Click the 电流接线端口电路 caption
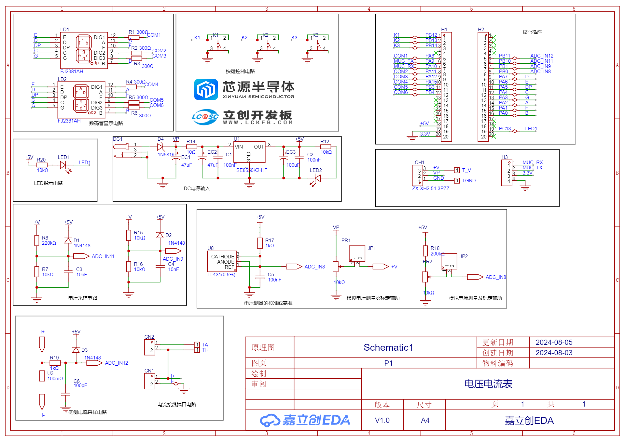The image size is (625, 442). pos(177,404)
